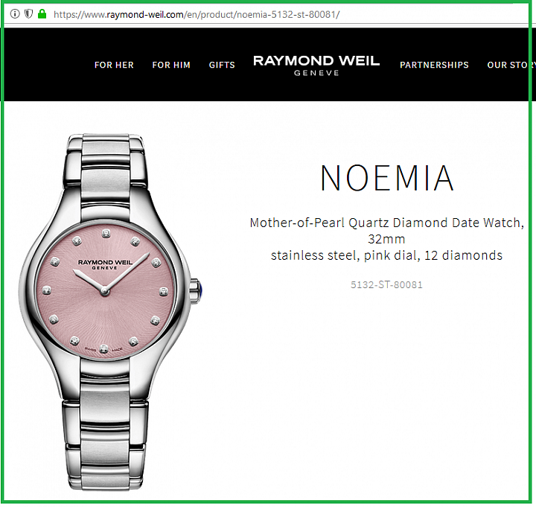Screen dimensions: 536x507
Task: Click the URL text in the address bar
Action: pos(197,15)
